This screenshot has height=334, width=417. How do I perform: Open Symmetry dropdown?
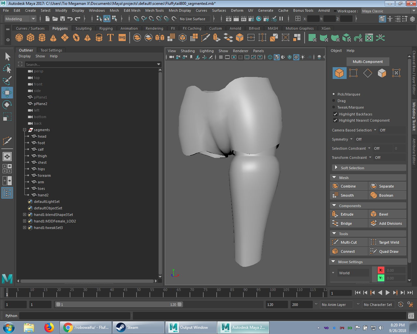[351, 139]
